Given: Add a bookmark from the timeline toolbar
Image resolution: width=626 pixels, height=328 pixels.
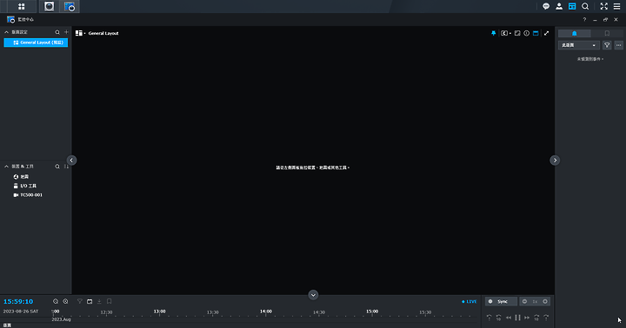Looking at the screenshot, I should pos(109,301).
